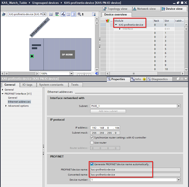Enable the Use router checkbox
Image resolution: width=189 pixels, height=187 pixels.
coord(92,143)
